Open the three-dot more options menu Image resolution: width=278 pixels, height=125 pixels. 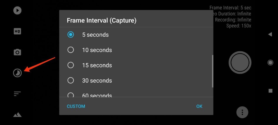click(242, 112)
